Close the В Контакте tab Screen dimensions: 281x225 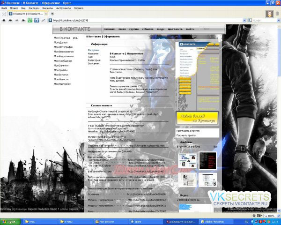point(46,14)
